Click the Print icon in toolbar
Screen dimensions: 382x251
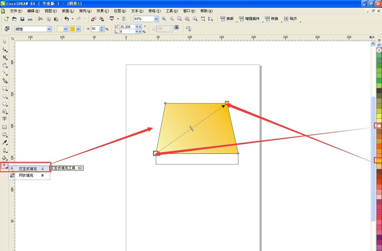(30, 19)
